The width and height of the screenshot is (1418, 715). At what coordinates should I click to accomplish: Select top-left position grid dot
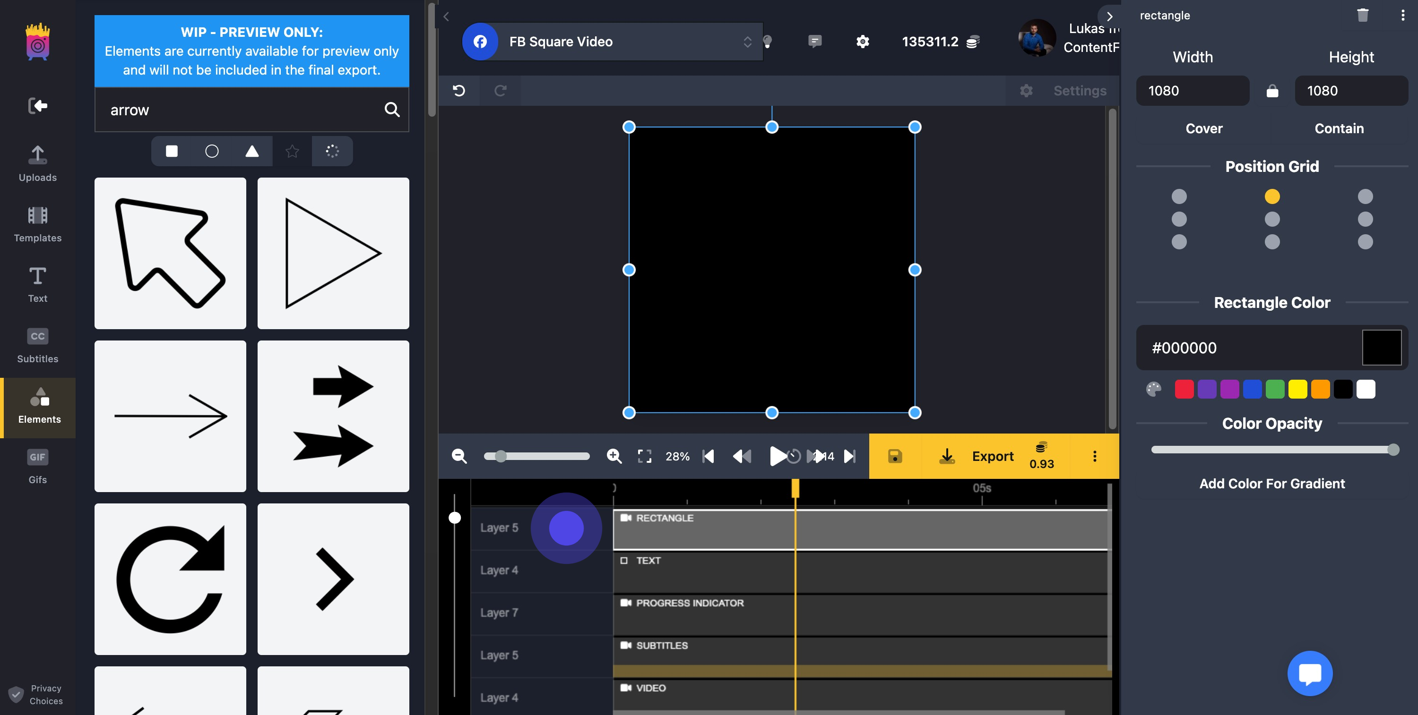click(1179, 196)
